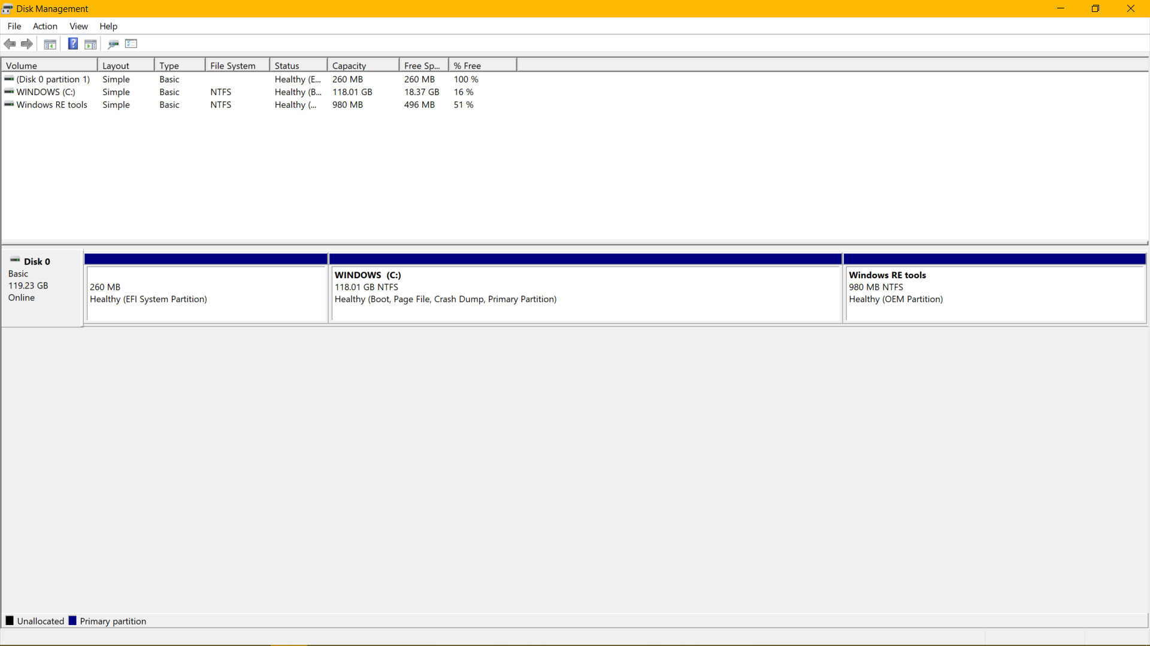Click the Free Space column header
Viewport: 1150px width, 646px height.
422,65
